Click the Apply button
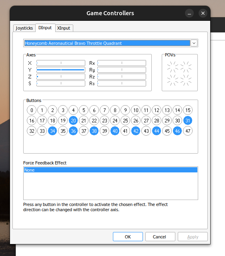Image resolution: width=225 pixels, height=256 pixels. pos(193,237)
